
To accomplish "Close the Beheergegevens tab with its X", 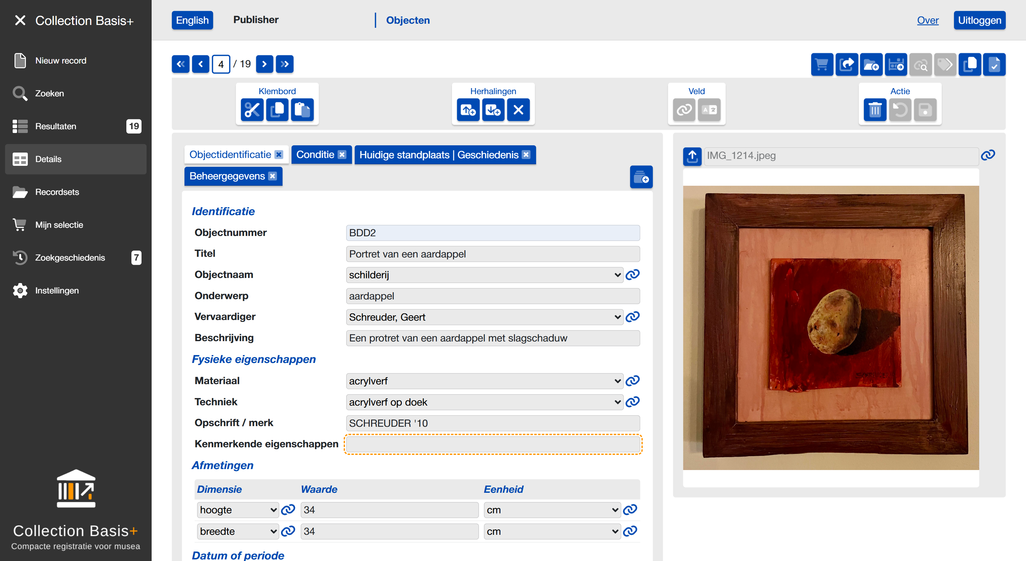I will [272, 176].
